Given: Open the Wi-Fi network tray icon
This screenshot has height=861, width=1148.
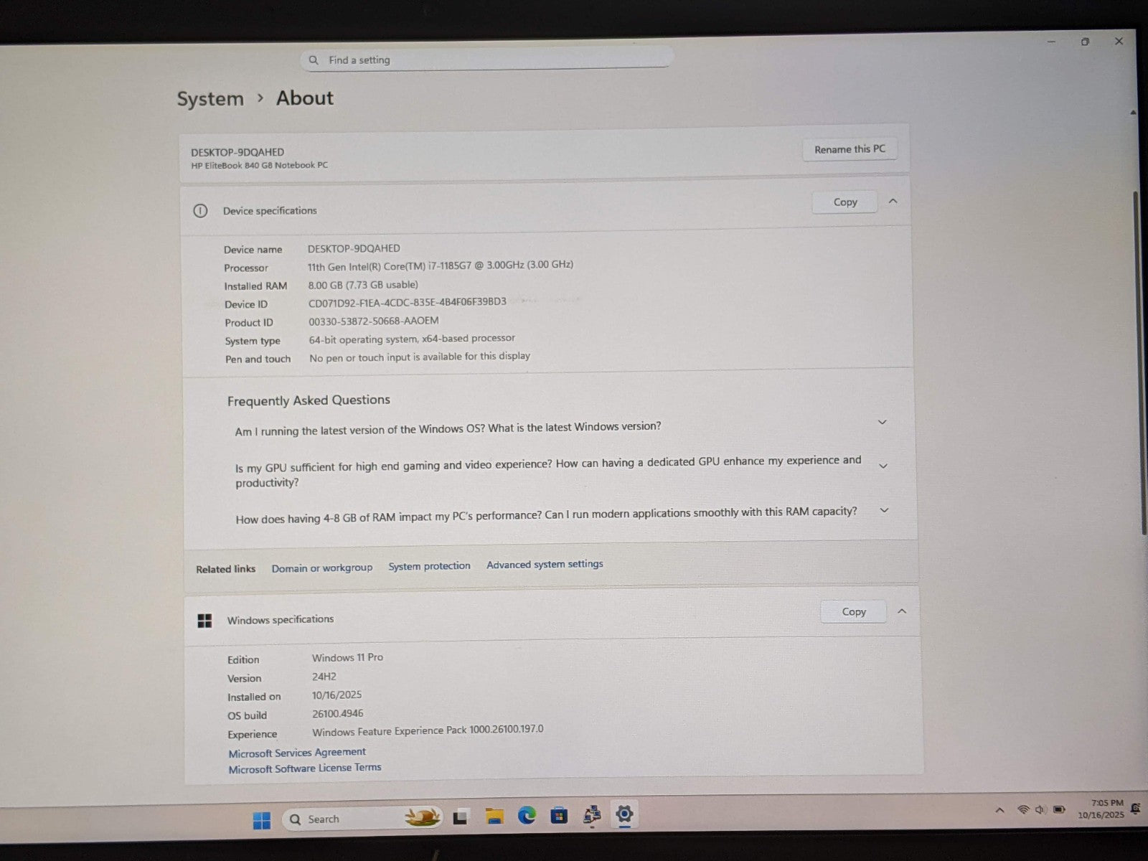Looking at the screenshot, I should click(1023, 810).
